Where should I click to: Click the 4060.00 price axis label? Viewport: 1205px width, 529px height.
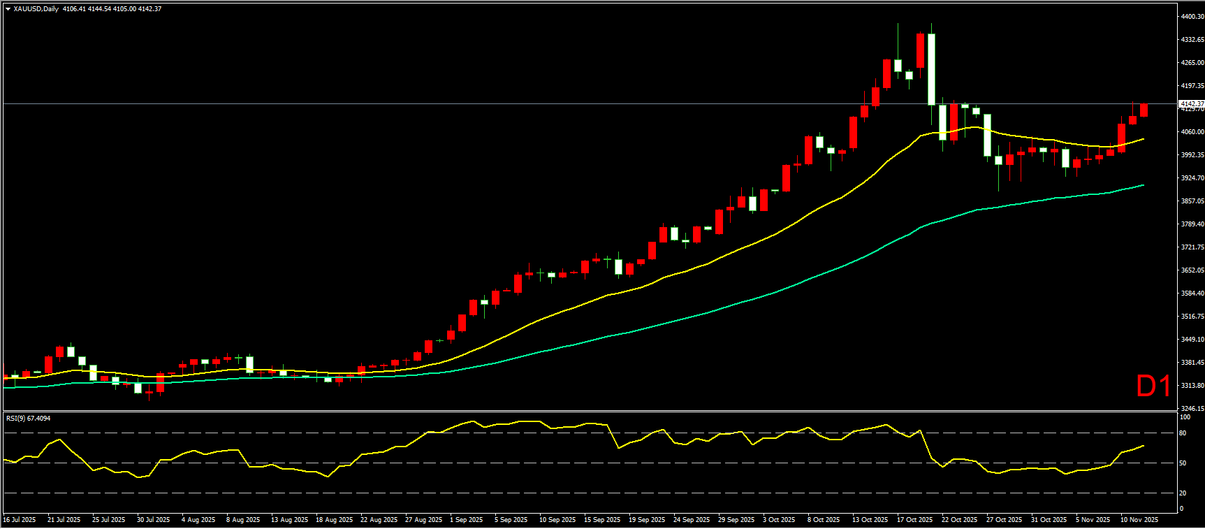tap(1192, 131)
